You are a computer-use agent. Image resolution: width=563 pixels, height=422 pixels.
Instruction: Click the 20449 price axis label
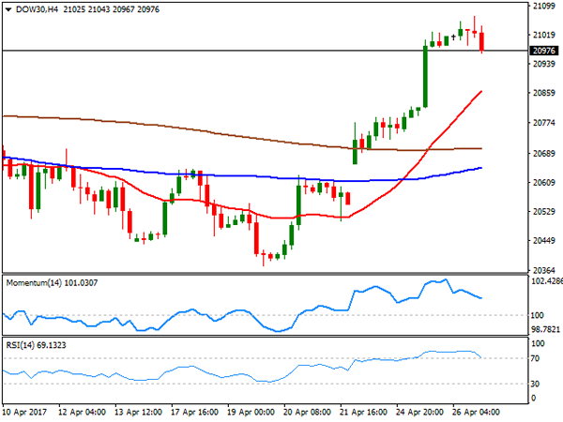pyautogui.click(x=544, y=240)
